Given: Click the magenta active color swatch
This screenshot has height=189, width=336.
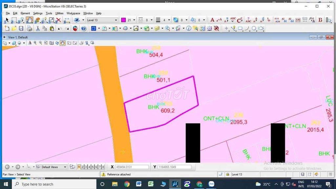Looking at the screenshot, I should (x=123, y=20).
